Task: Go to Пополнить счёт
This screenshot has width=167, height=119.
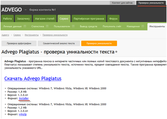Action: [112, 26]
